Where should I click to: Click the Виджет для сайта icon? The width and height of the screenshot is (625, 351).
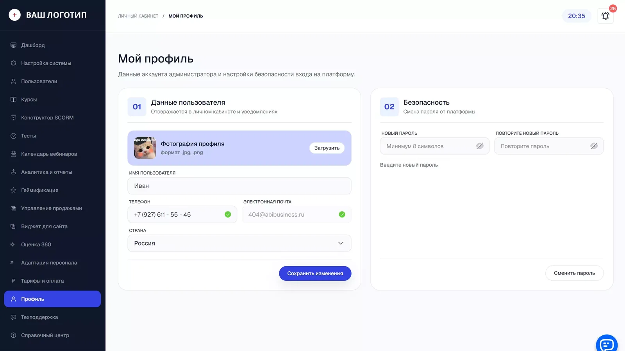[13, 226]
